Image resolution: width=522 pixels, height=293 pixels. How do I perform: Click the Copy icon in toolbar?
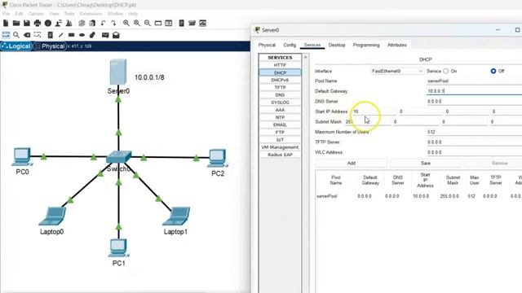pyautogui.click(x=82, y=24)
